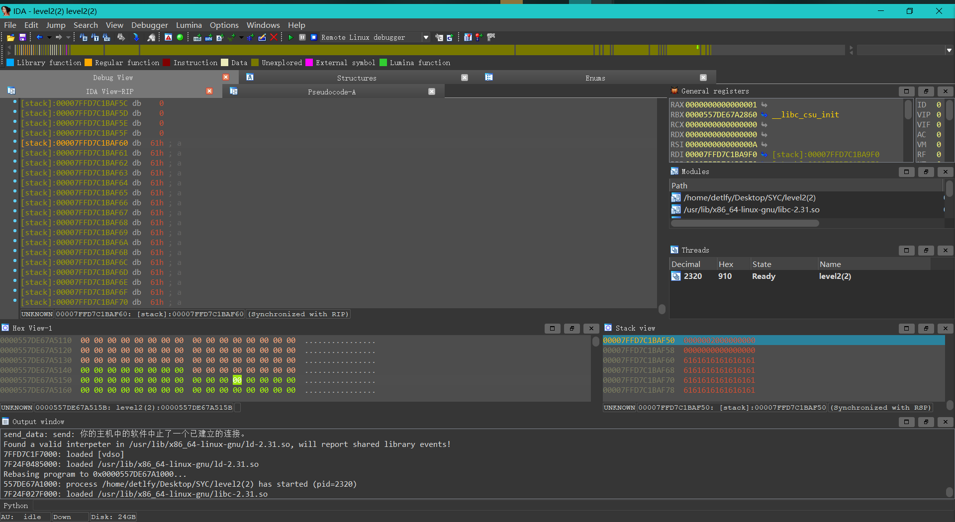
Task: Click the blue down-arrow jump icon
Action: click(x=136, y=37)
